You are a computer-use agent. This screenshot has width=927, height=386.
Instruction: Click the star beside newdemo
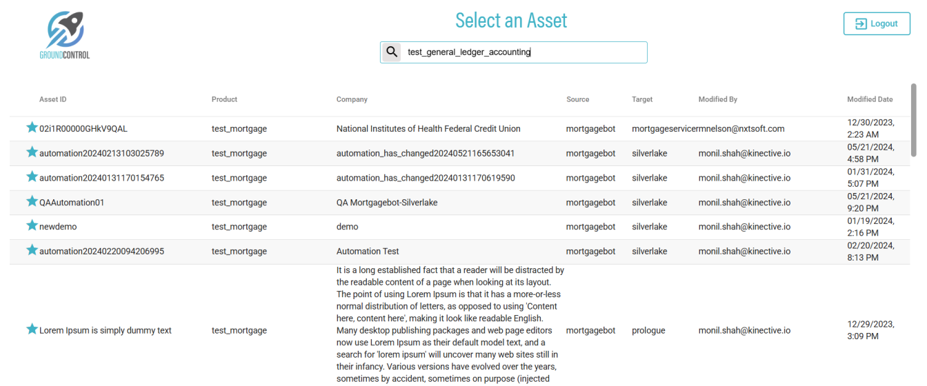pyautogui.click(x=32, y=225)
